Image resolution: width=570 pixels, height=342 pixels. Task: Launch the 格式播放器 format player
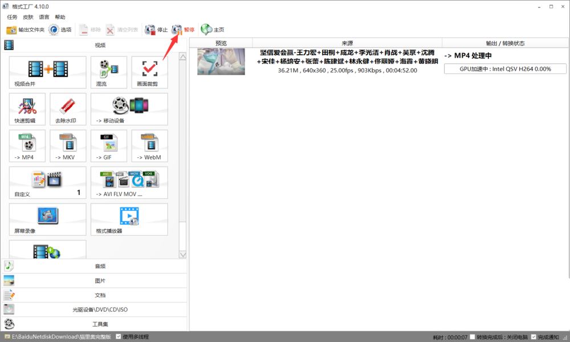coord(129,219)
